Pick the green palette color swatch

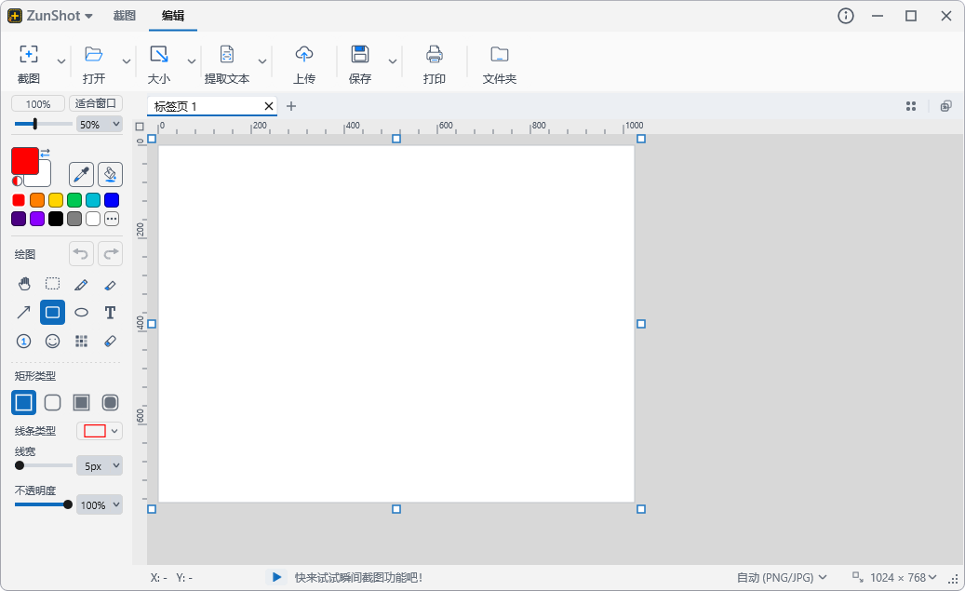point(74,200)
